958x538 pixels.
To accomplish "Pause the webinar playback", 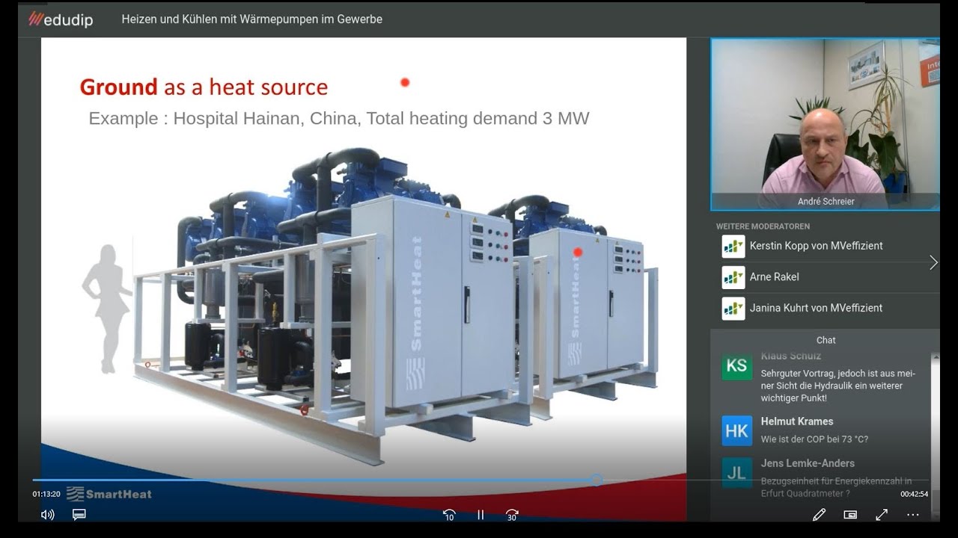I will [x=481, y=515].
